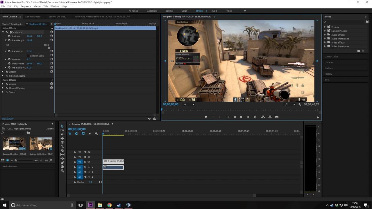Go to In point in Program monitor
This screenshot has width=372, height=209.
228,117
